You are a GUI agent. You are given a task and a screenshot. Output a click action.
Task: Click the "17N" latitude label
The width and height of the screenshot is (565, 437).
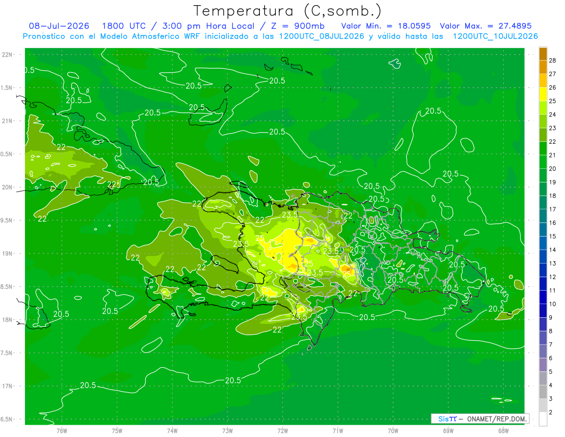tap(7, 386)
